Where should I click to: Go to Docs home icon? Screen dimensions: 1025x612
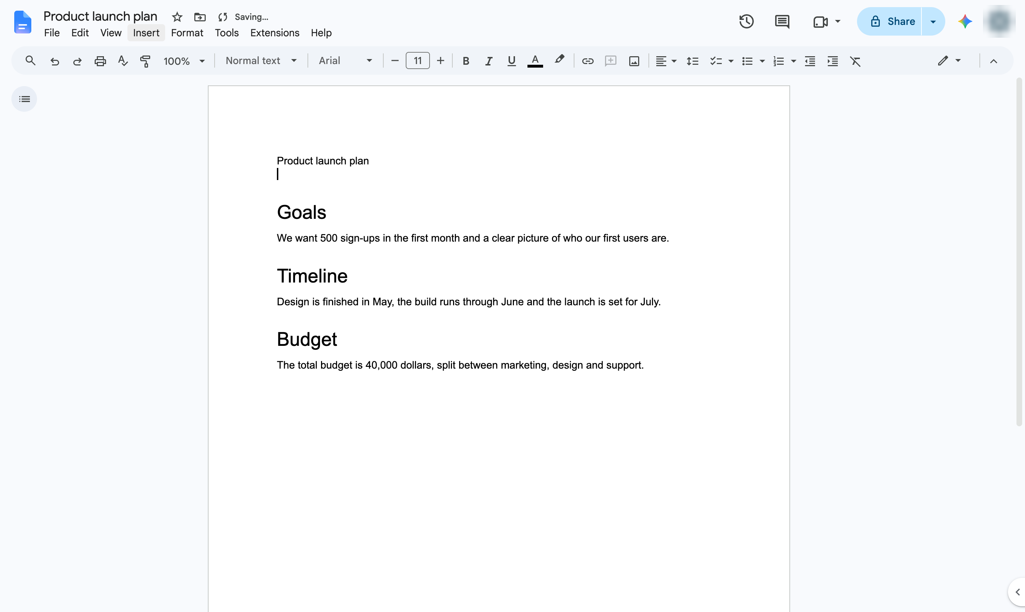coord(23,22)
